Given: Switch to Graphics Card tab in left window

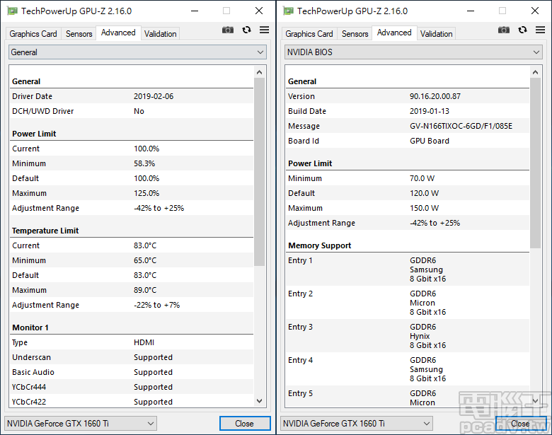Looking at the screenshot, I should coord(33,34).
